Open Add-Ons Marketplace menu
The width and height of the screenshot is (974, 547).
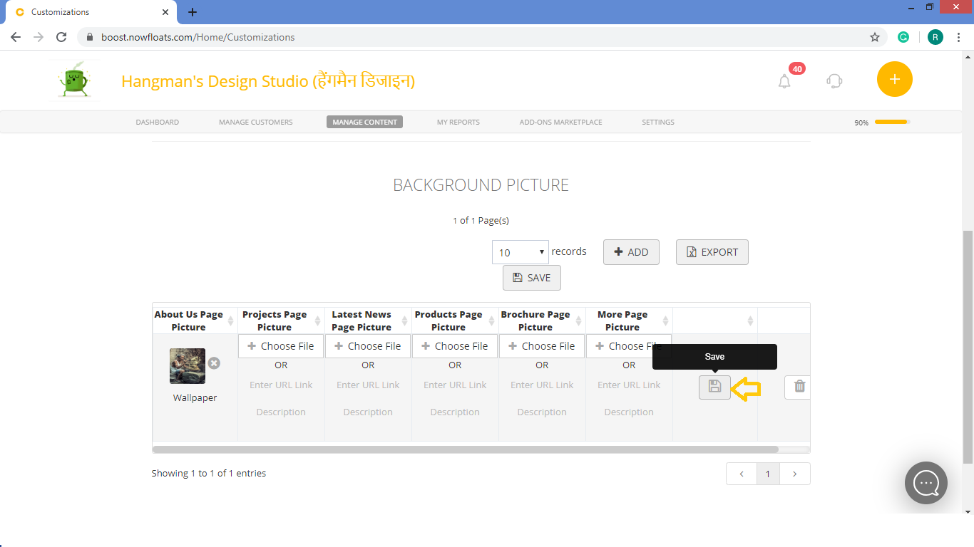561,123
